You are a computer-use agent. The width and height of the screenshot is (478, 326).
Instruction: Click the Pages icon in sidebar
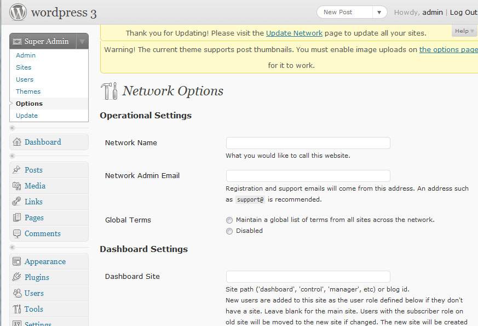16,217
